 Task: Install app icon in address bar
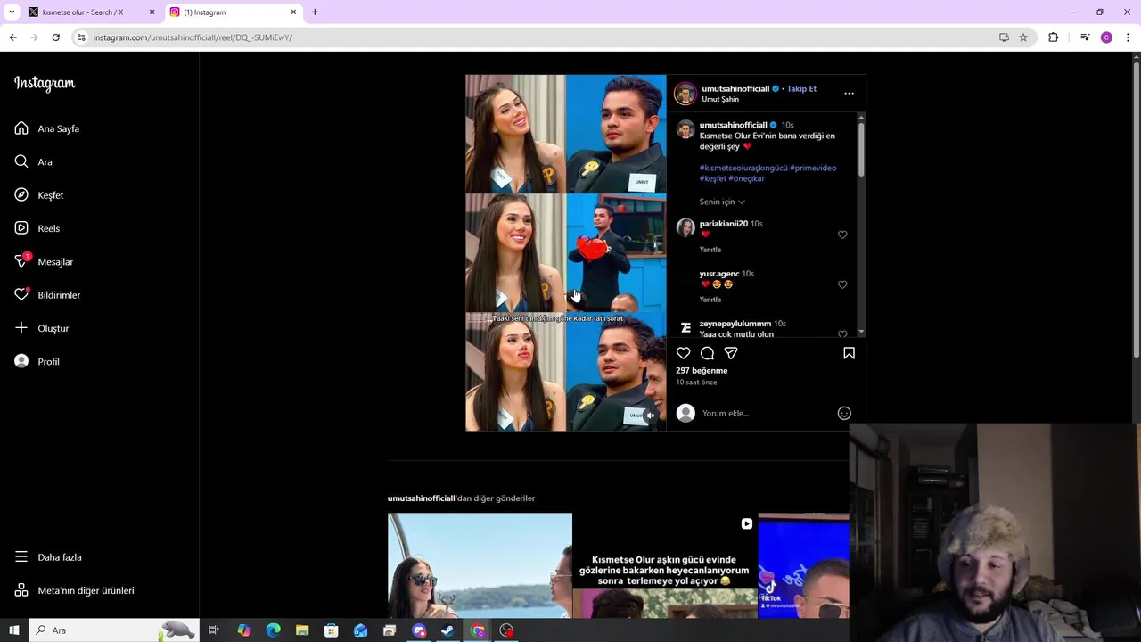tap(1004, 37)
